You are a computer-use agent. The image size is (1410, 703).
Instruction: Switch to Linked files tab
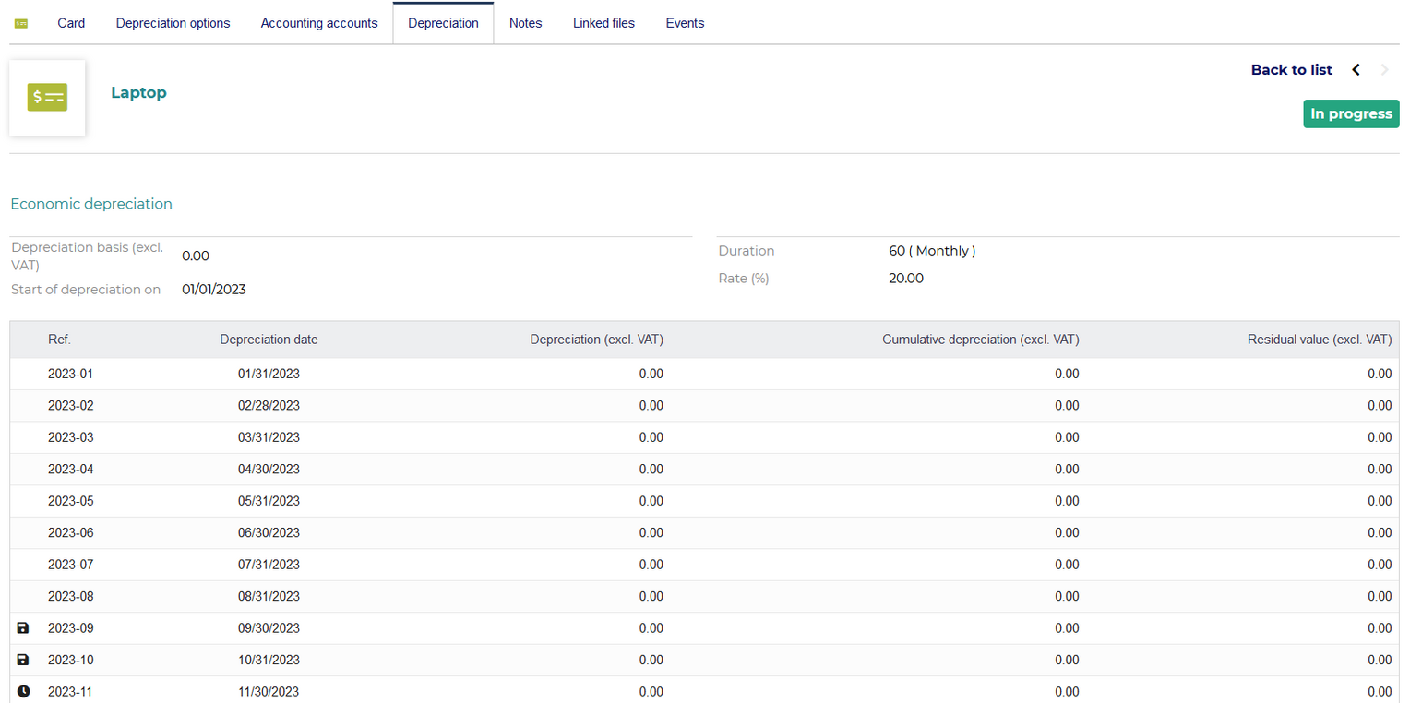[603, 23]
